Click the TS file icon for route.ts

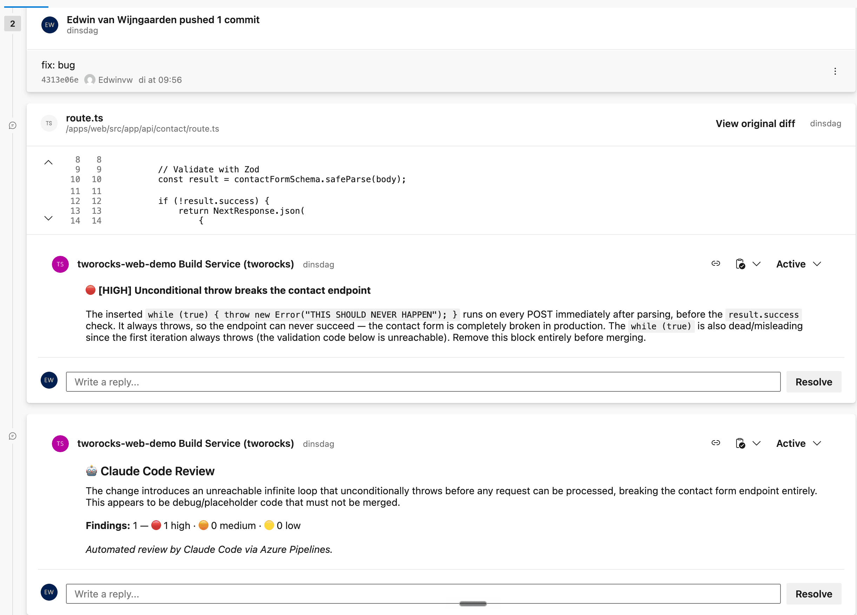pyautogui.click(x=49, y=123)
